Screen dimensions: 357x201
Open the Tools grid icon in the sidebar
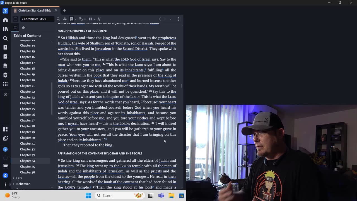point(5,84)
